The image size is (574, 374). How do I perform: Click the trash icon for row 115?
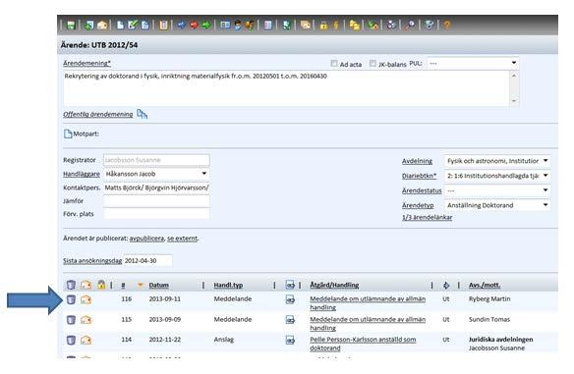pyautogui.click(x=71, y=320)
